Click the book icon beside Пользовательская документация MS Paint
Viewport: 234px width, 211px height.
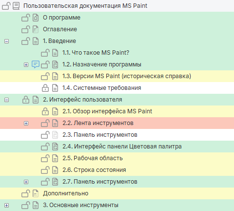[16, 6]
